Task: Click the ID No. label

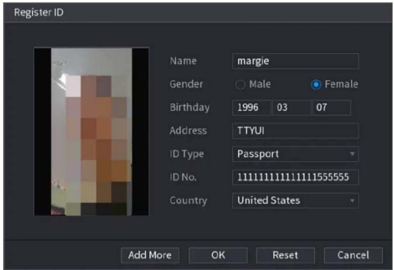Action: (x=183, y=177)
